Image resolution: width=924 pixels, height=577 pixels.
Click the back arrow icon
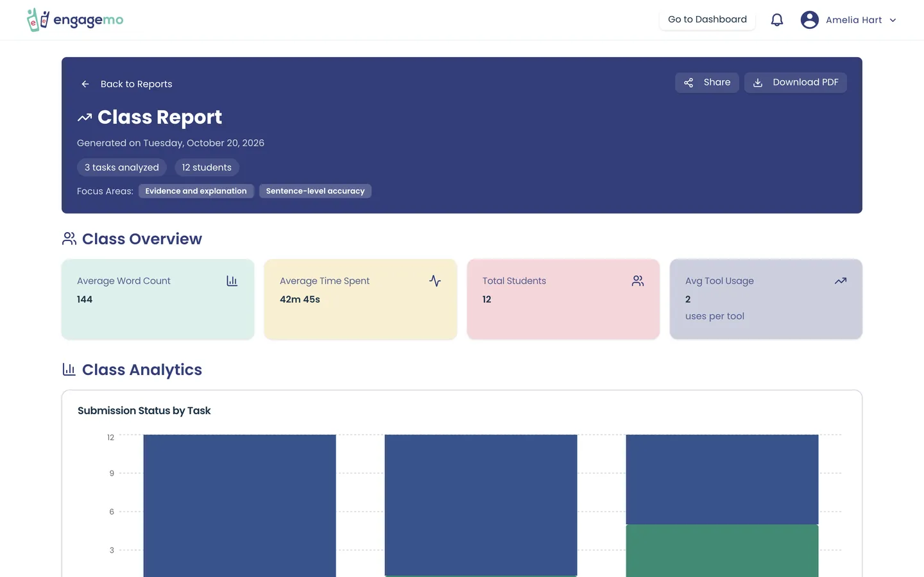pyautogui.click(x=85, y=84)
